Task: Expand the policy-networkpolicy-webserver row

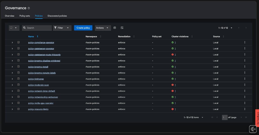Action: click(12, 97)
